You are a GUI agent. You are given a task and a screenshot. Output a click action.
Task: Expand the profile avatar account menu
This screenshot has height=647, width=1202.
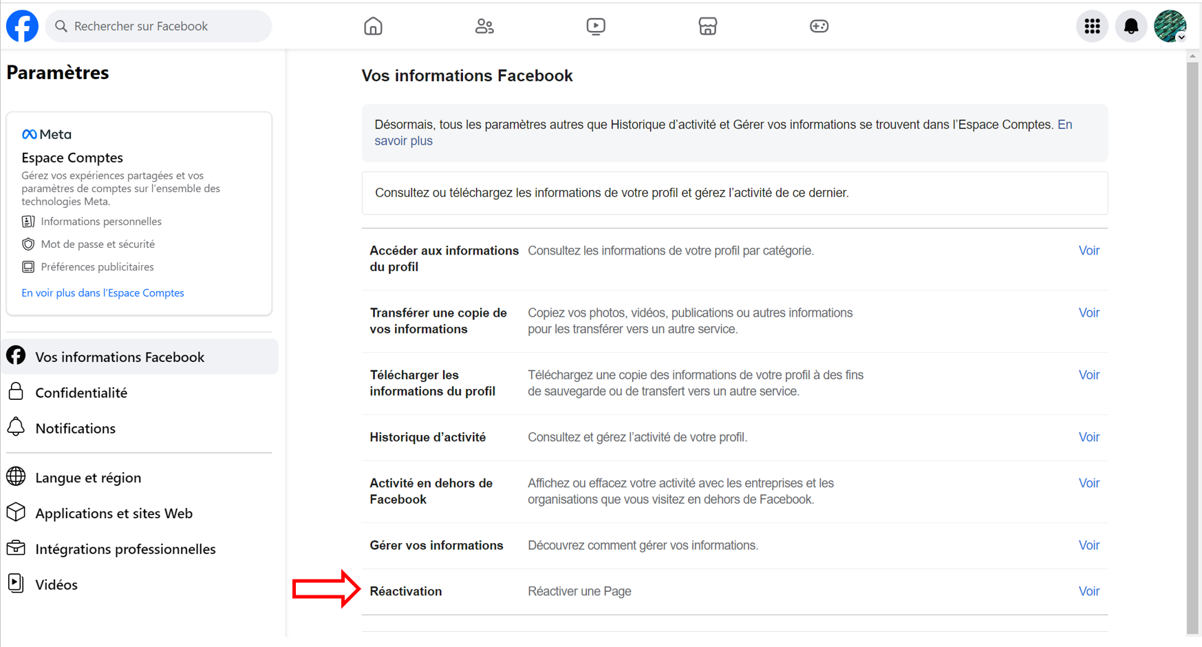[1170, 26]
